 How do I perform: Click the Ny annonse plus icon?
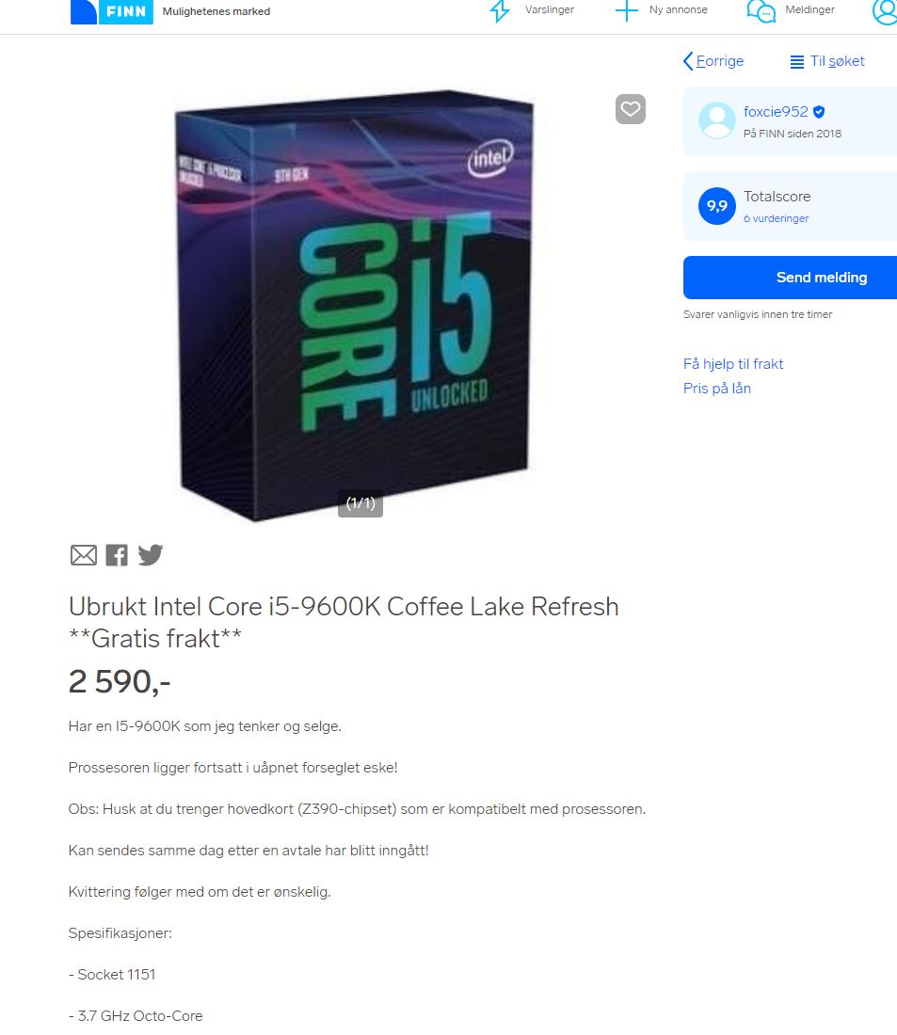(x=626, y=10)
